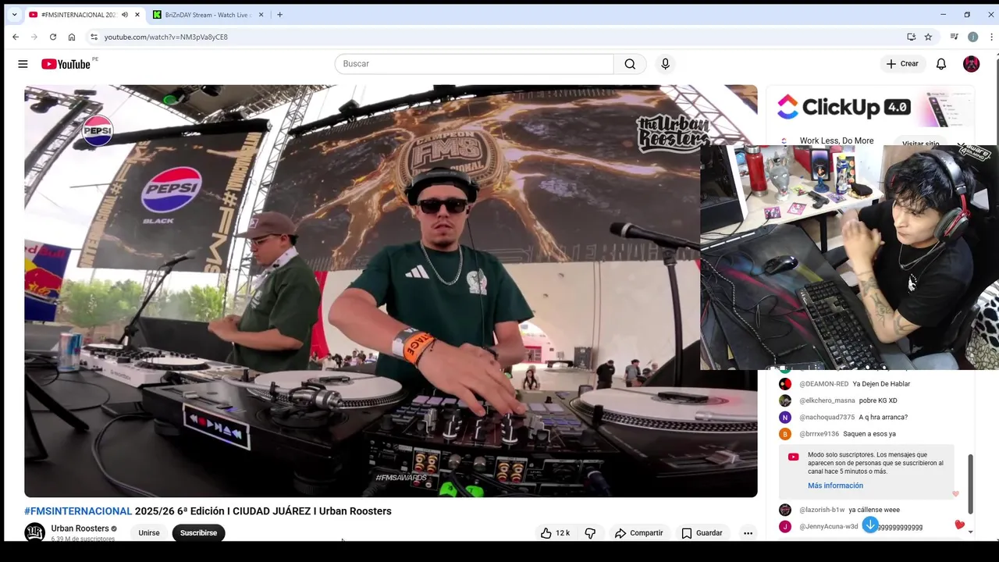999x562 pixels.
Task: Open Chrome profile icon
Action: tap(972, 37)
